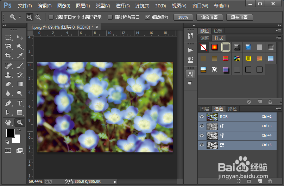
Task: Select the Dodge tool
Action: [x=20, y=93]
